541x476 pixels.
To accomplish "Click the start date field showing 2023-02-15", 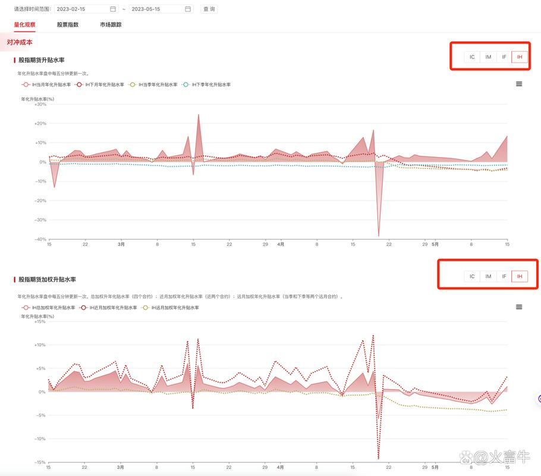I will (80, 9).
